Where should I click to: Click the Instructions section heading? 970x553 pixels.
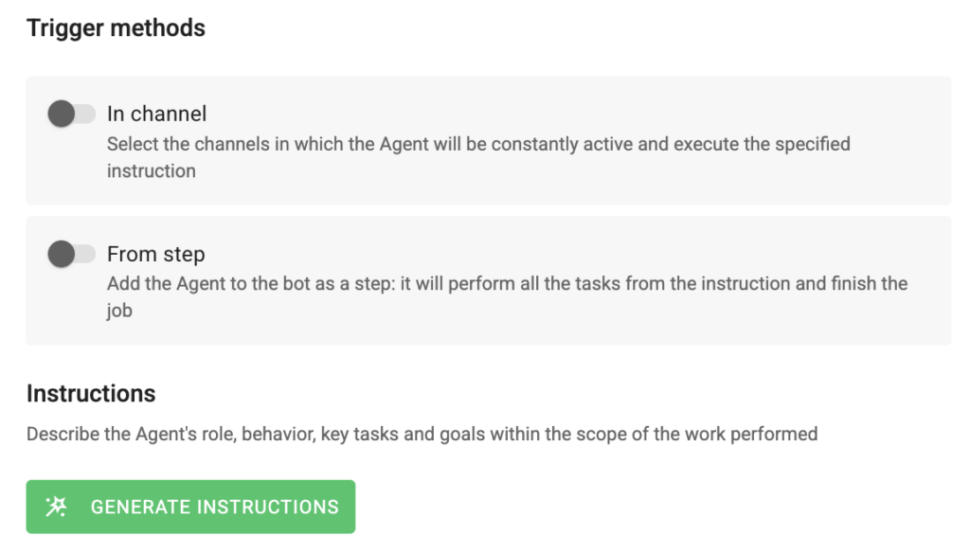pos(91,393)
